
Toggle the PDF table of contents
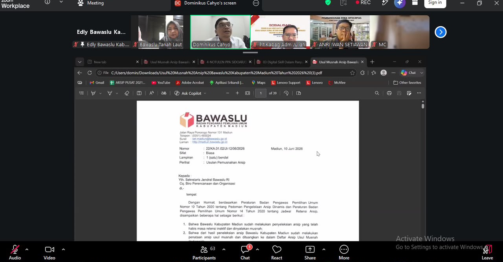(81, 93)
